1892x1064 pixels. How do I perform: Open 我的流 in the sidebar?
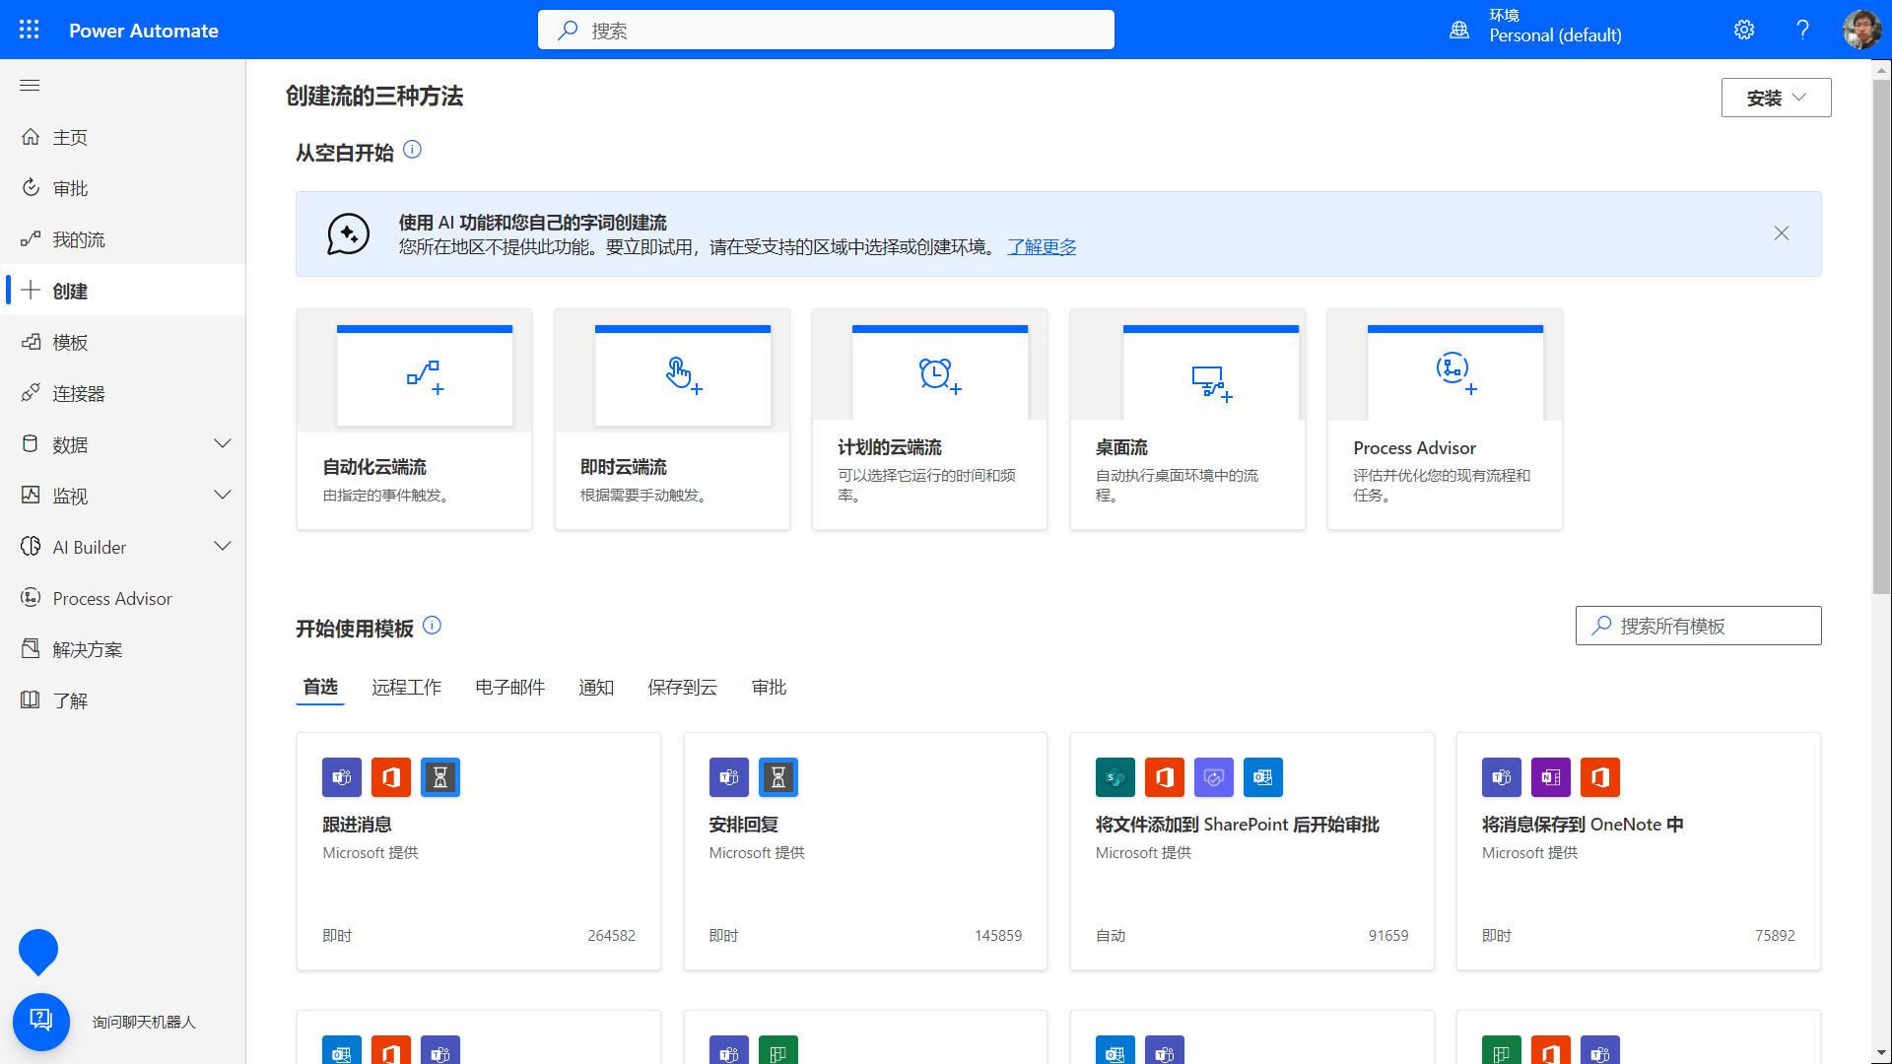point(124,239)
